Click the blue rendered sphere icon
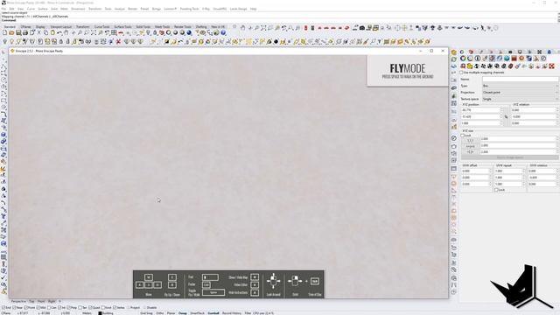This screenshot has width=560, height=315. (x=189, y=33)
